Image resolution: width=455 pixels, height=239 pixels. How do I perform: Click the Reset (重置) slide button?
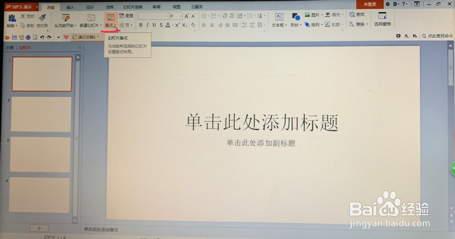point(126,15)
